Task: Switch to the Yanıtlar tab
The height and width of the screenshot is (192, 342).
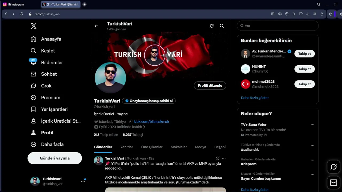Action: click(x=127, y=147)
